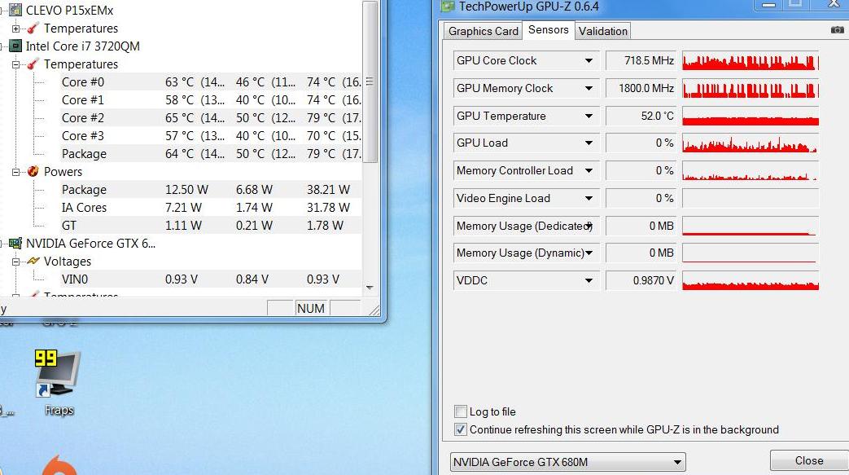Click the VDDC history graph
Screen dimensions: 849x475
coord(751,281)
